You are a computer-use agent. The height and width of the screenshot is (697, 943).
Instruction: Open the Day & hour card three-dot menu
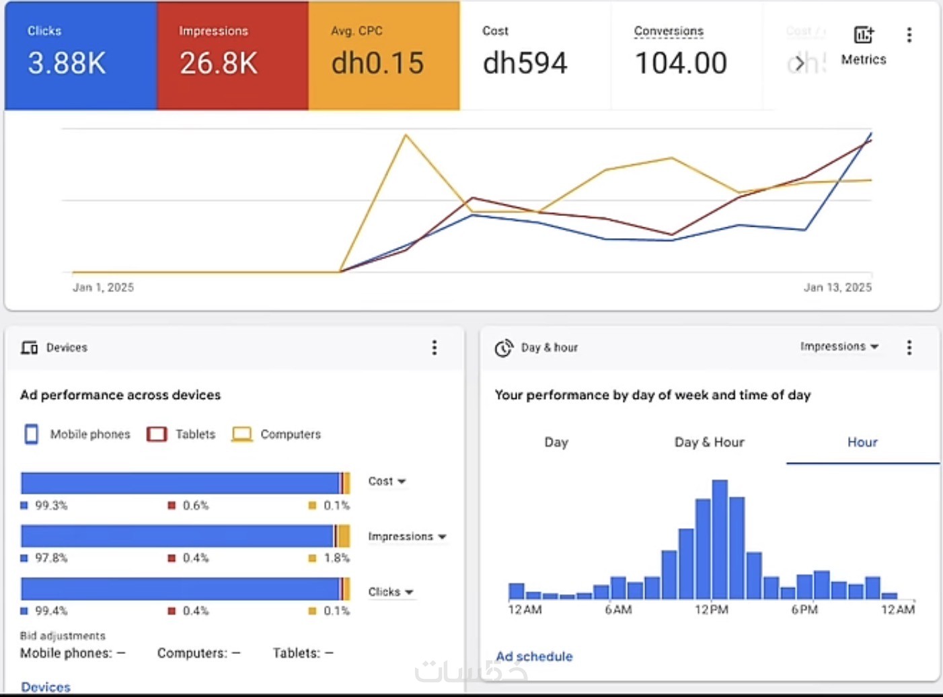pos(909,347)
